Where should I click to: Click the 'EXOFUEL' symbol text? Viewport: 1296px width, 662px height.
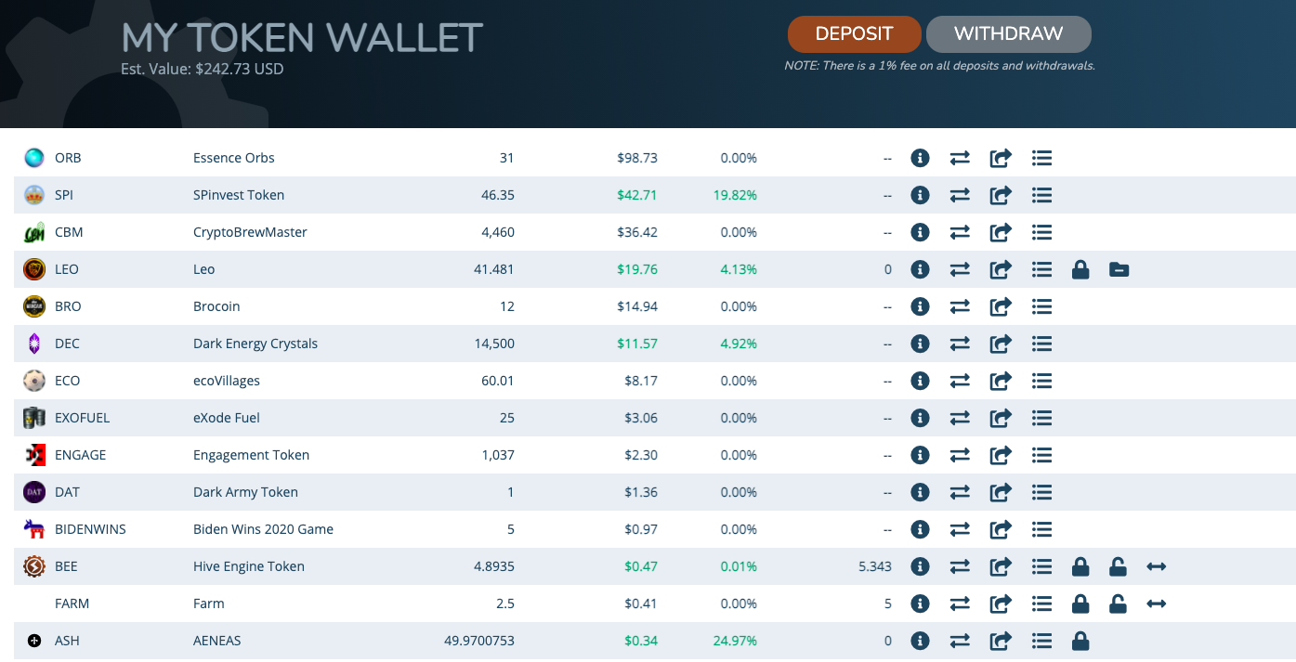click(83, 418)
